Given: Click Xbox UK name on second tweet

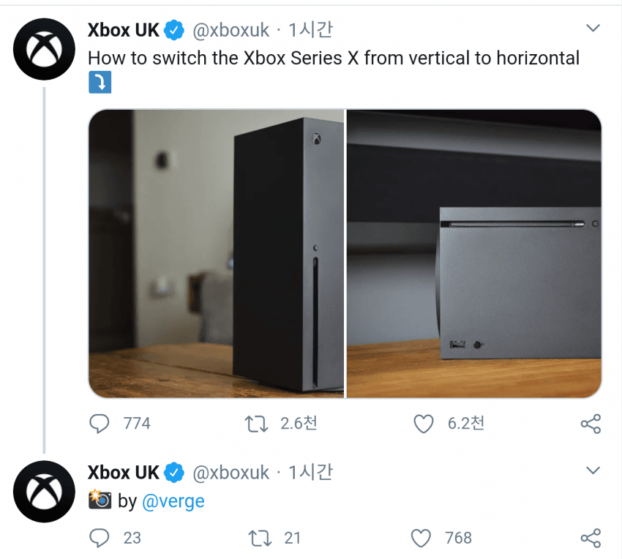Looking at the screenshot, I should click(x=123, y=473).
